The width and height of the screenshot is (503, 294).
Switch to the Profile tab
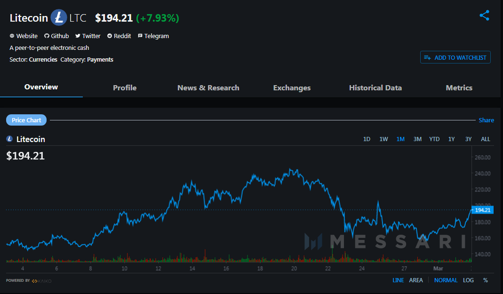pos(125,87)
